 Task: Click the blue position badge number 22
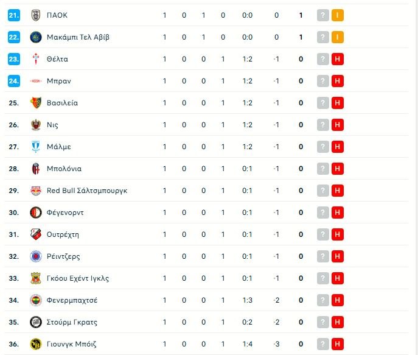[x=15, y=37]
